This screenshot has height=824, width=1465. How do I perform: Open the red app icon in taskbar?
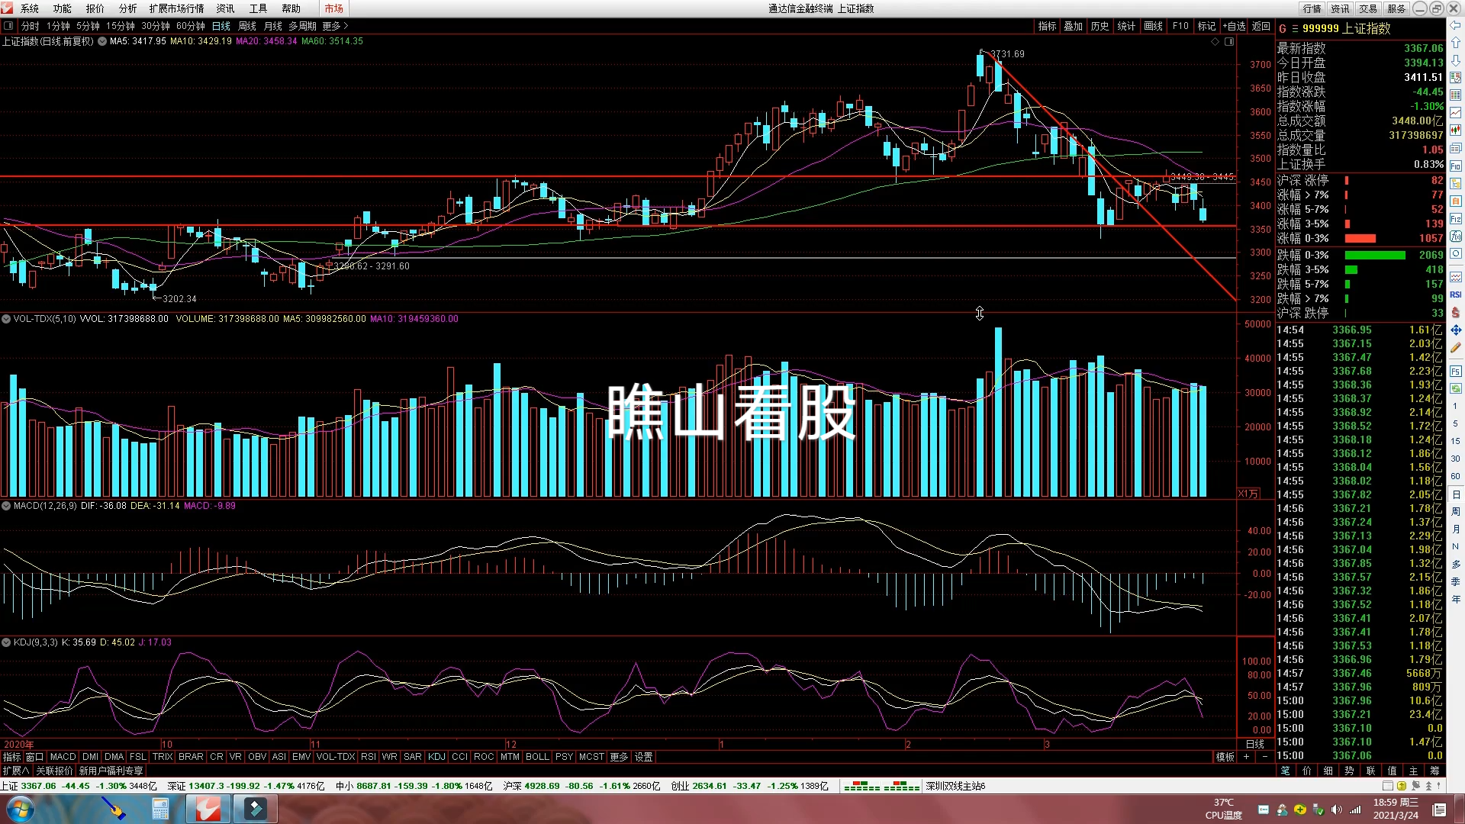point(208,809)
